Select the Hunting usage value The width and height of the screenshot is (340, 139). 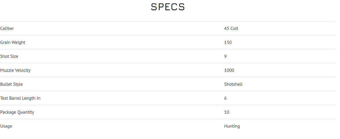point(232,126)
